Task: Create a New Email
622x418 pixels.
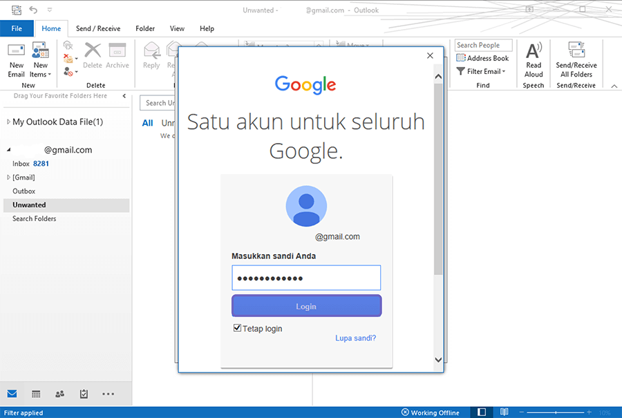Action: (x=17, y=60)
